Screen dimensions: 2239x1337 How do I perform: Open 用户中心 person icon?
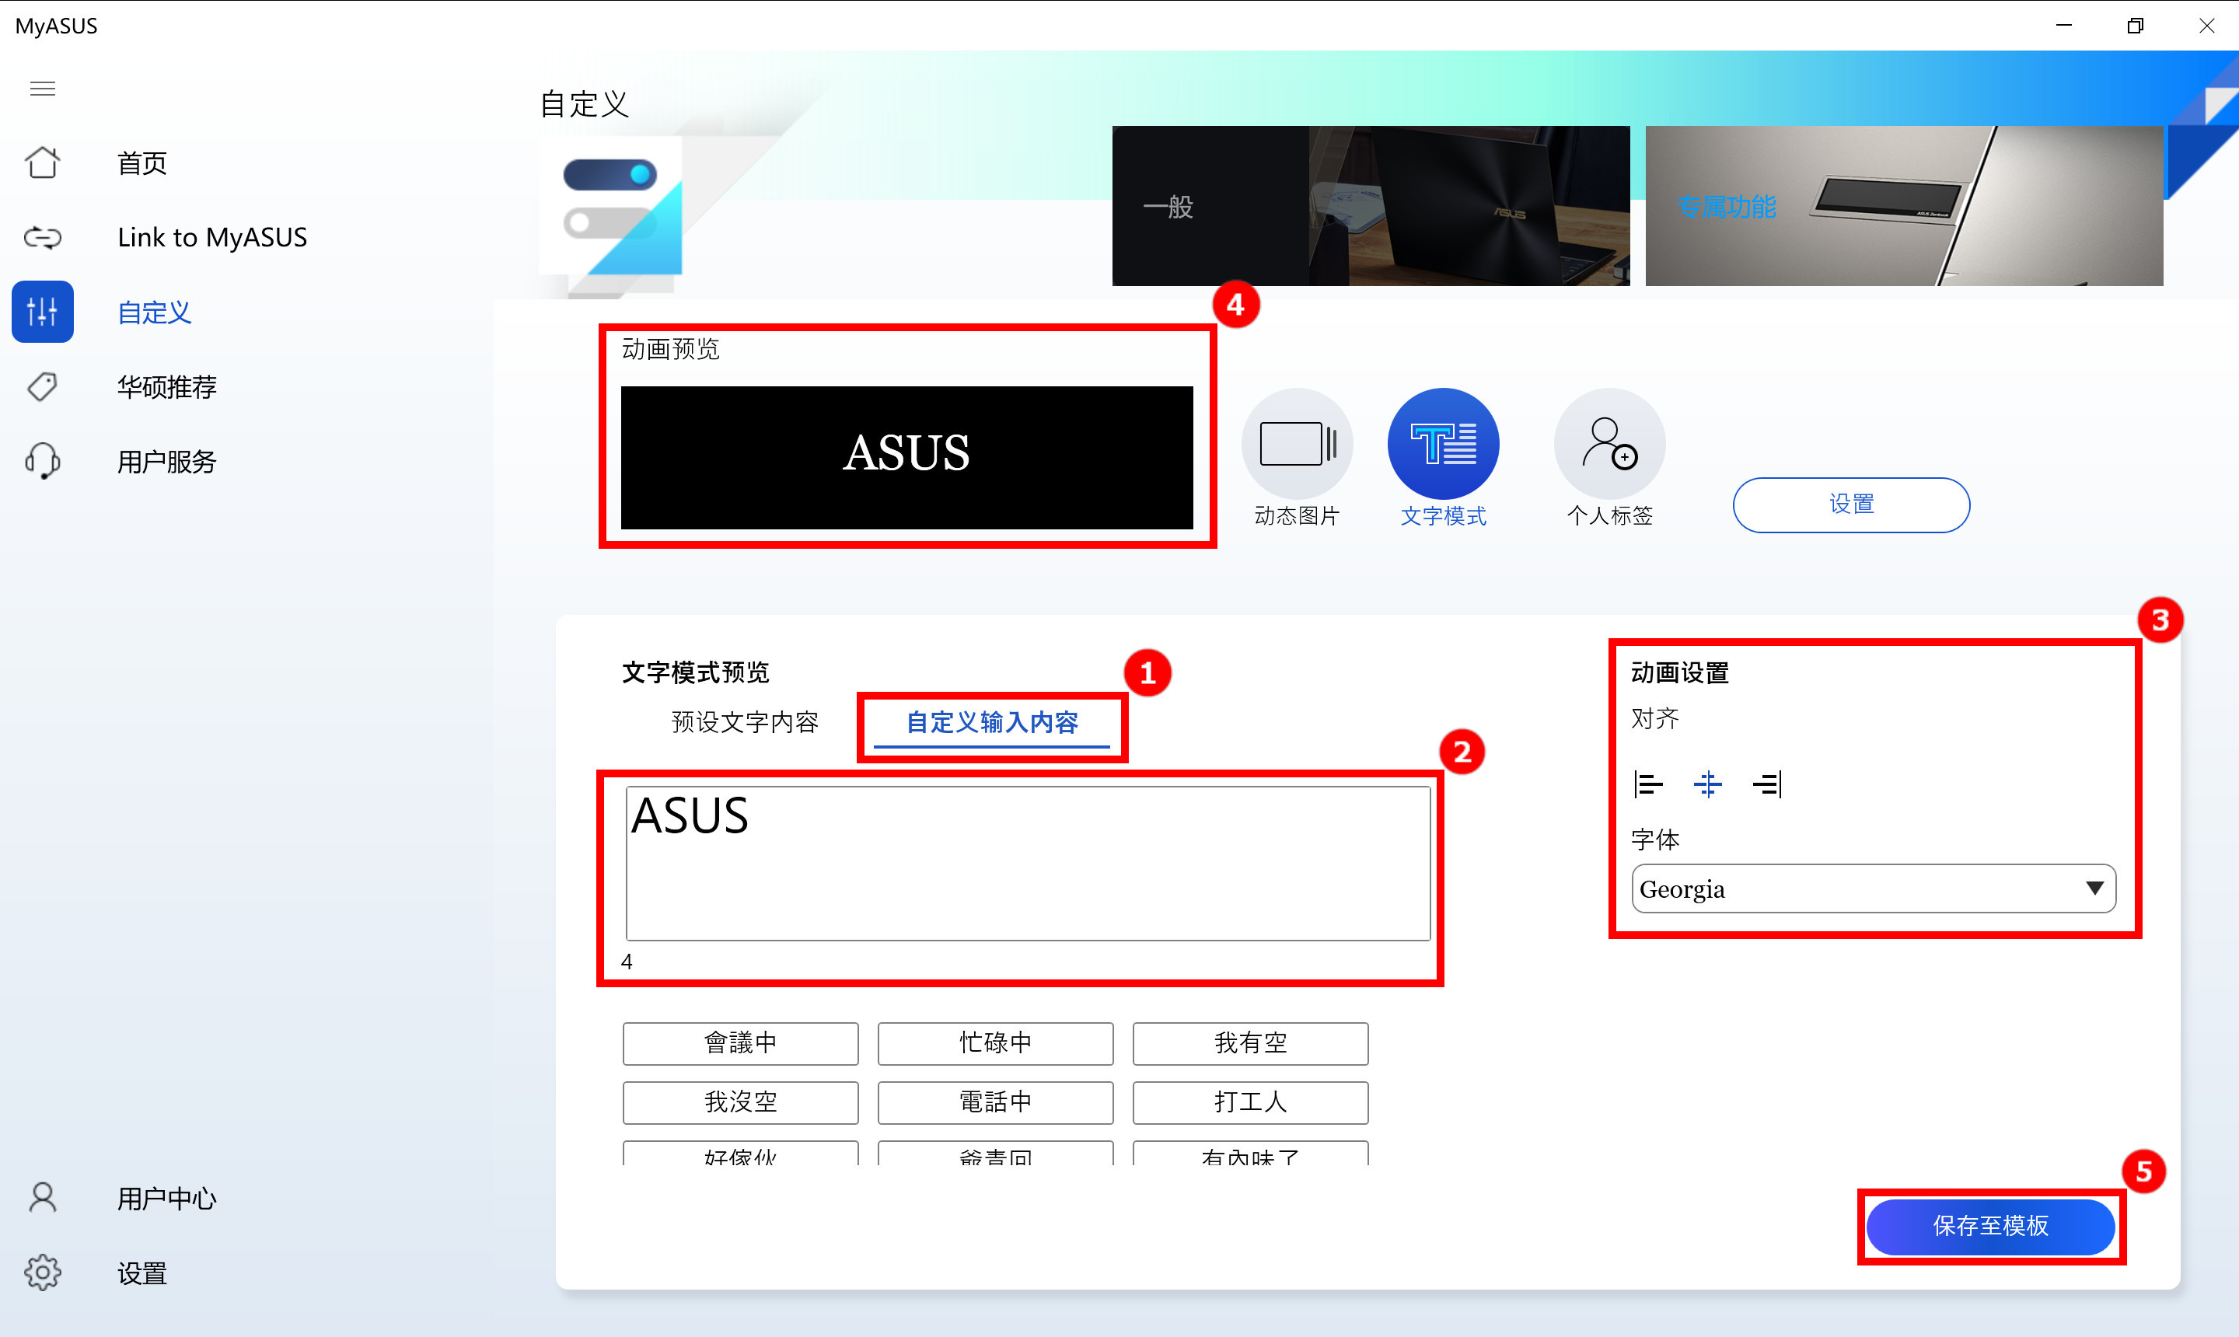pos(42,1199)
